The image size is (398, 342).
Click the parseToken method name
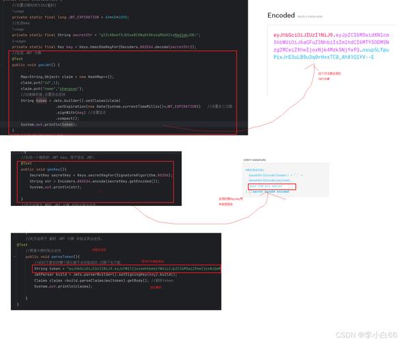[x=62, y=256]
